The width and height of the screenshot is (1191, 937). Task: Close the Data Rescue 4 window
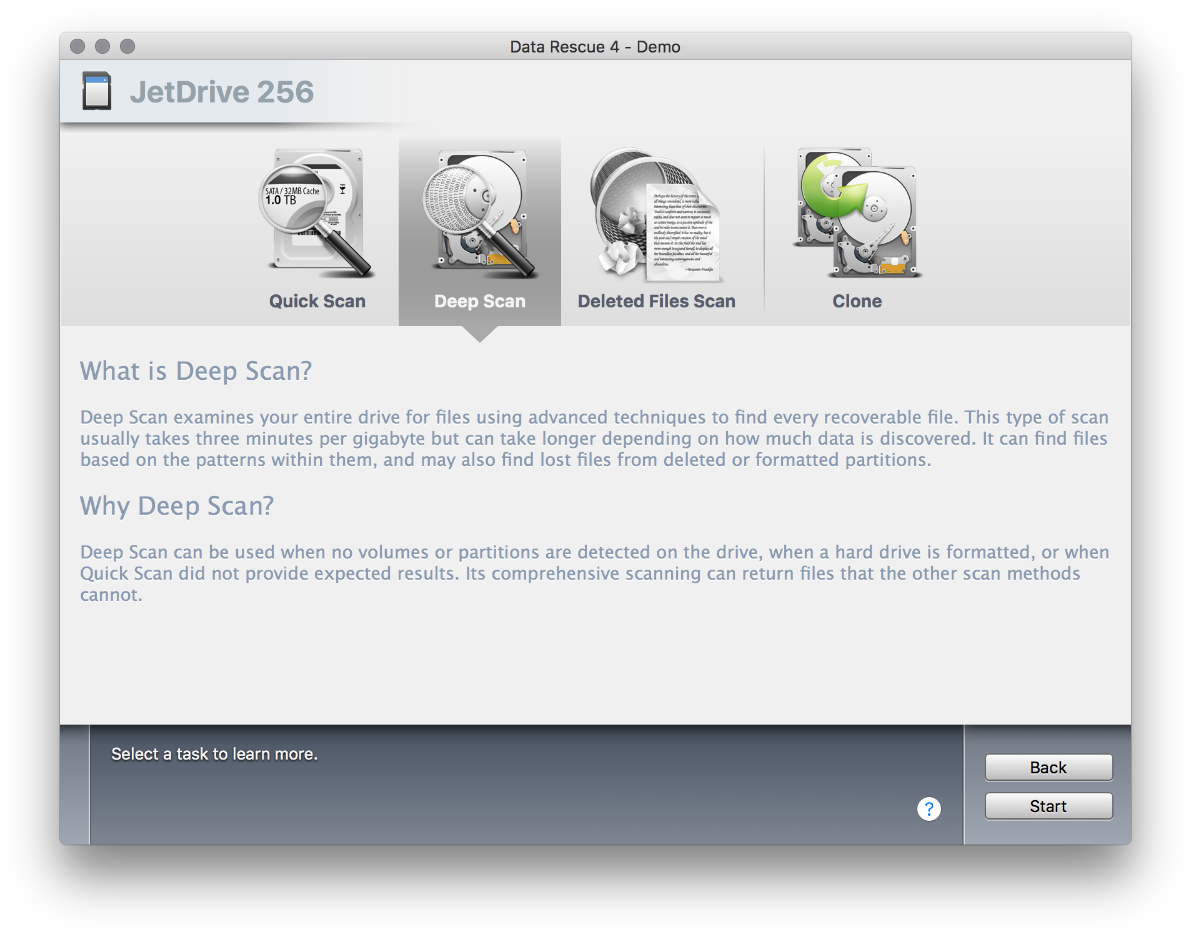(77, 46)
